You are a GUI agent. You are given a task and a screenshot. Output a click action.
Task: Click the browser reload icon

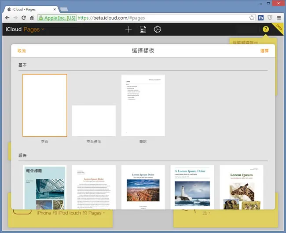[x=23, y=18]
